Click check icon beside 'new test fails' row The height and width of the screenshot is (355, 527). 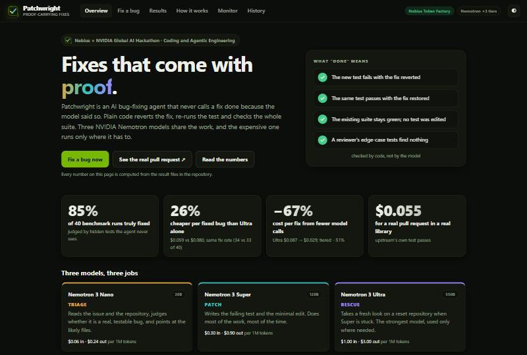pos(323,77)
